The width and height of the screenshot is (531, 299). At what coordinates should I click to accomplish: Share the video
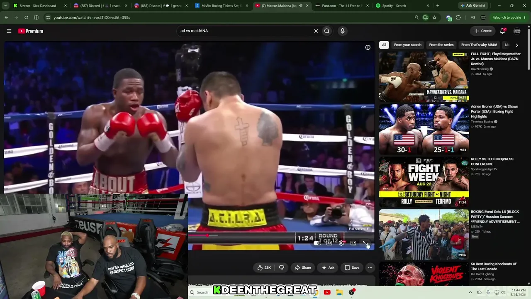[303, 268]
